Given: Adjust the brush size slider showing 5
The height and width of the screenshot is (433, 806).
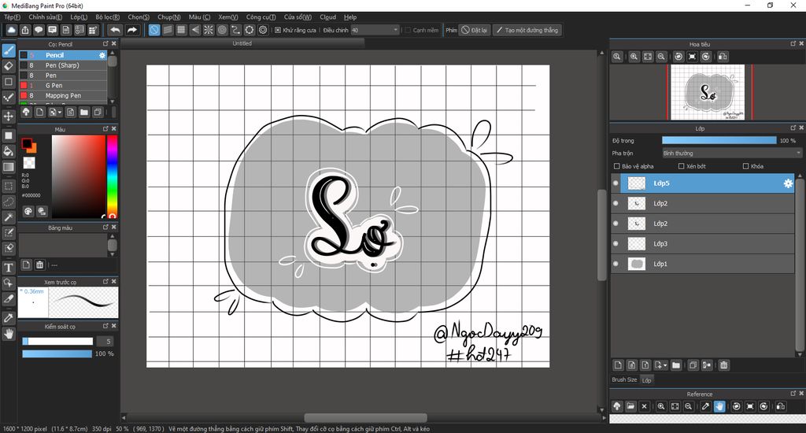Looking at the screenshot, I should [x=57, y=342].
